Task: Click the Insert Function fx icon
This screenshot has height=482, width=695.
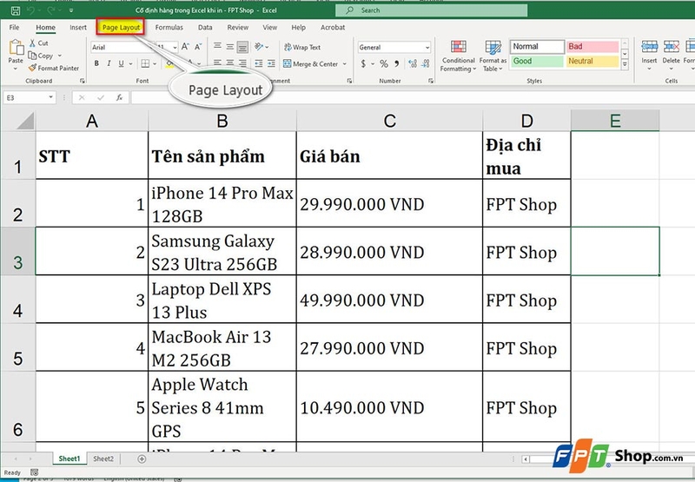Action: click(x=119, y=97)
